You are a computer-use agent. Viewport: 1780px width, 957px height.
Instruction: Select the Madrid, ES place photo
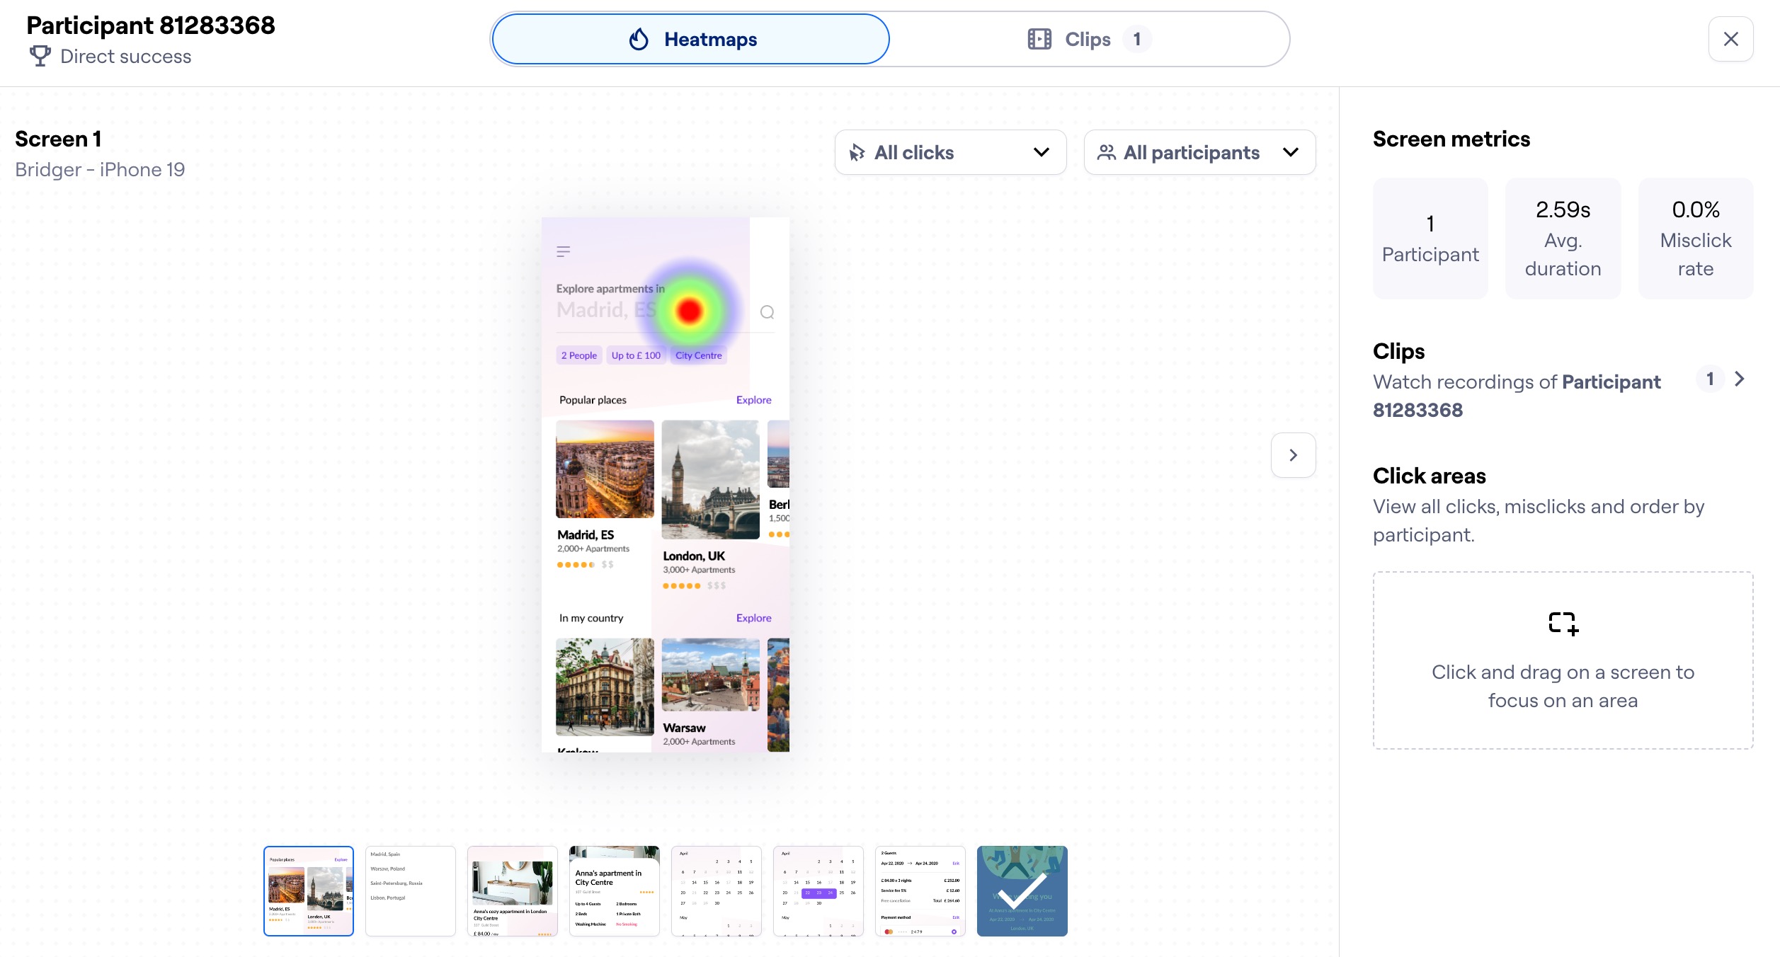[x=605, y=469]
